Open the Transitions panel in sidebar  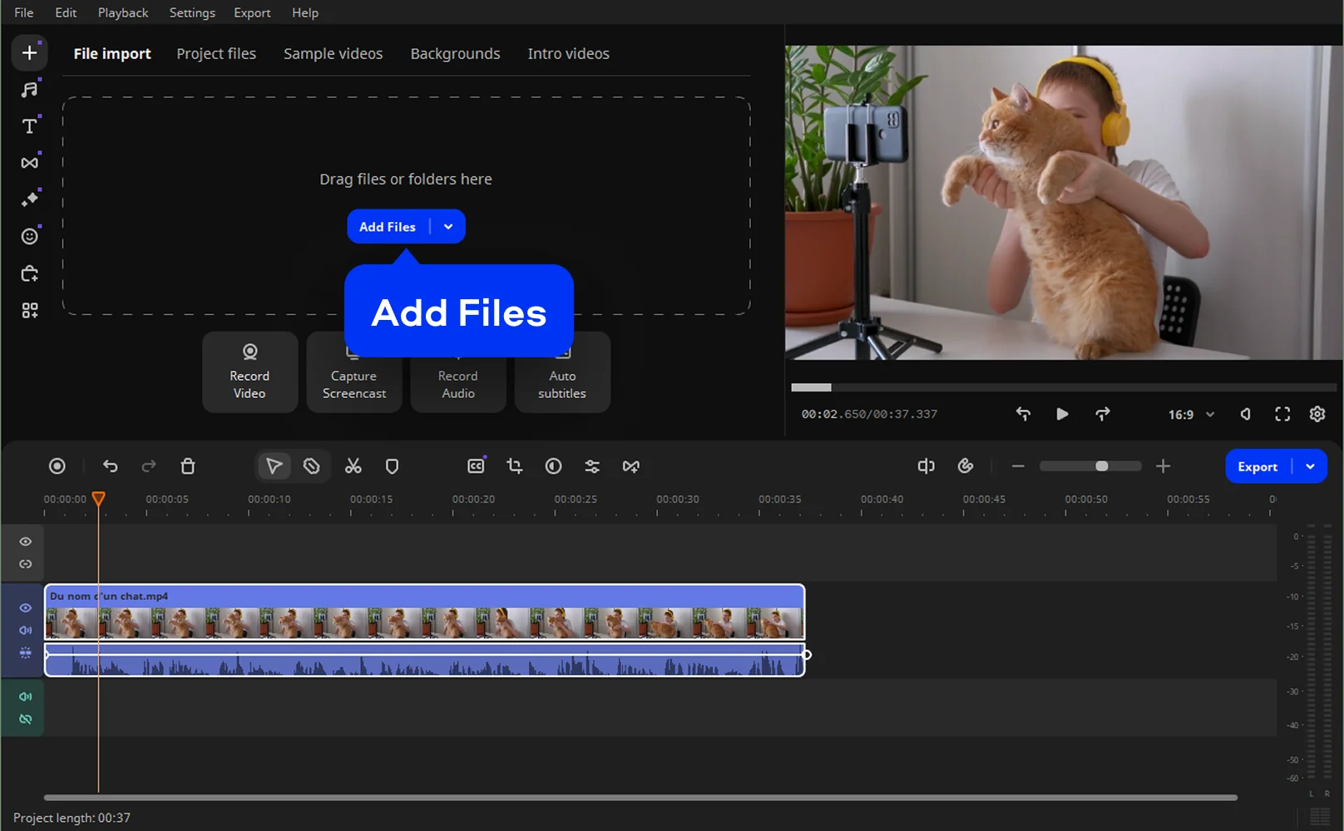click(30, 163)
